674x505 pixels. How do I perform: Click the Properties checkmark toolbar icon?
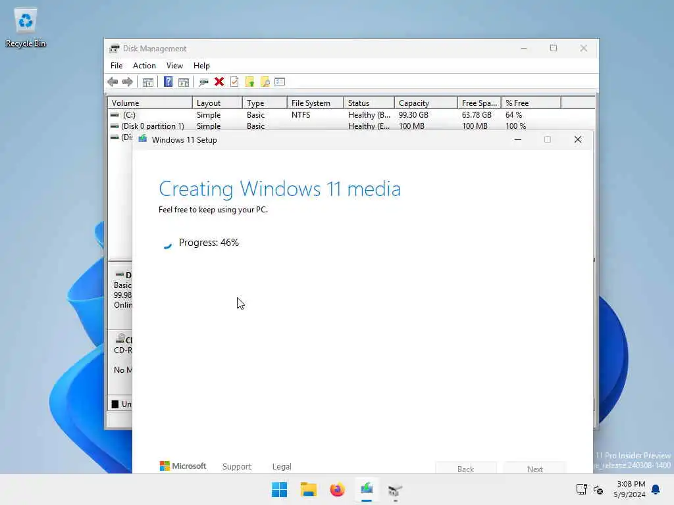click(x=234, y=82)
